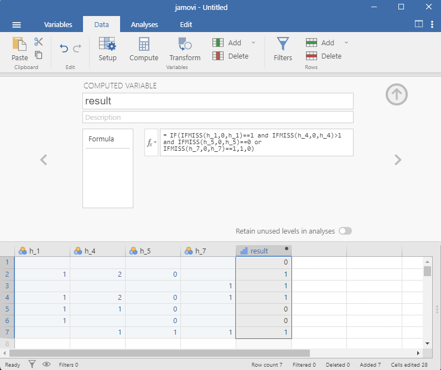The width and height of the screenshot is (441, 370).
Task: Click the Cut scissors icon
Action: (x=38, y=42)
